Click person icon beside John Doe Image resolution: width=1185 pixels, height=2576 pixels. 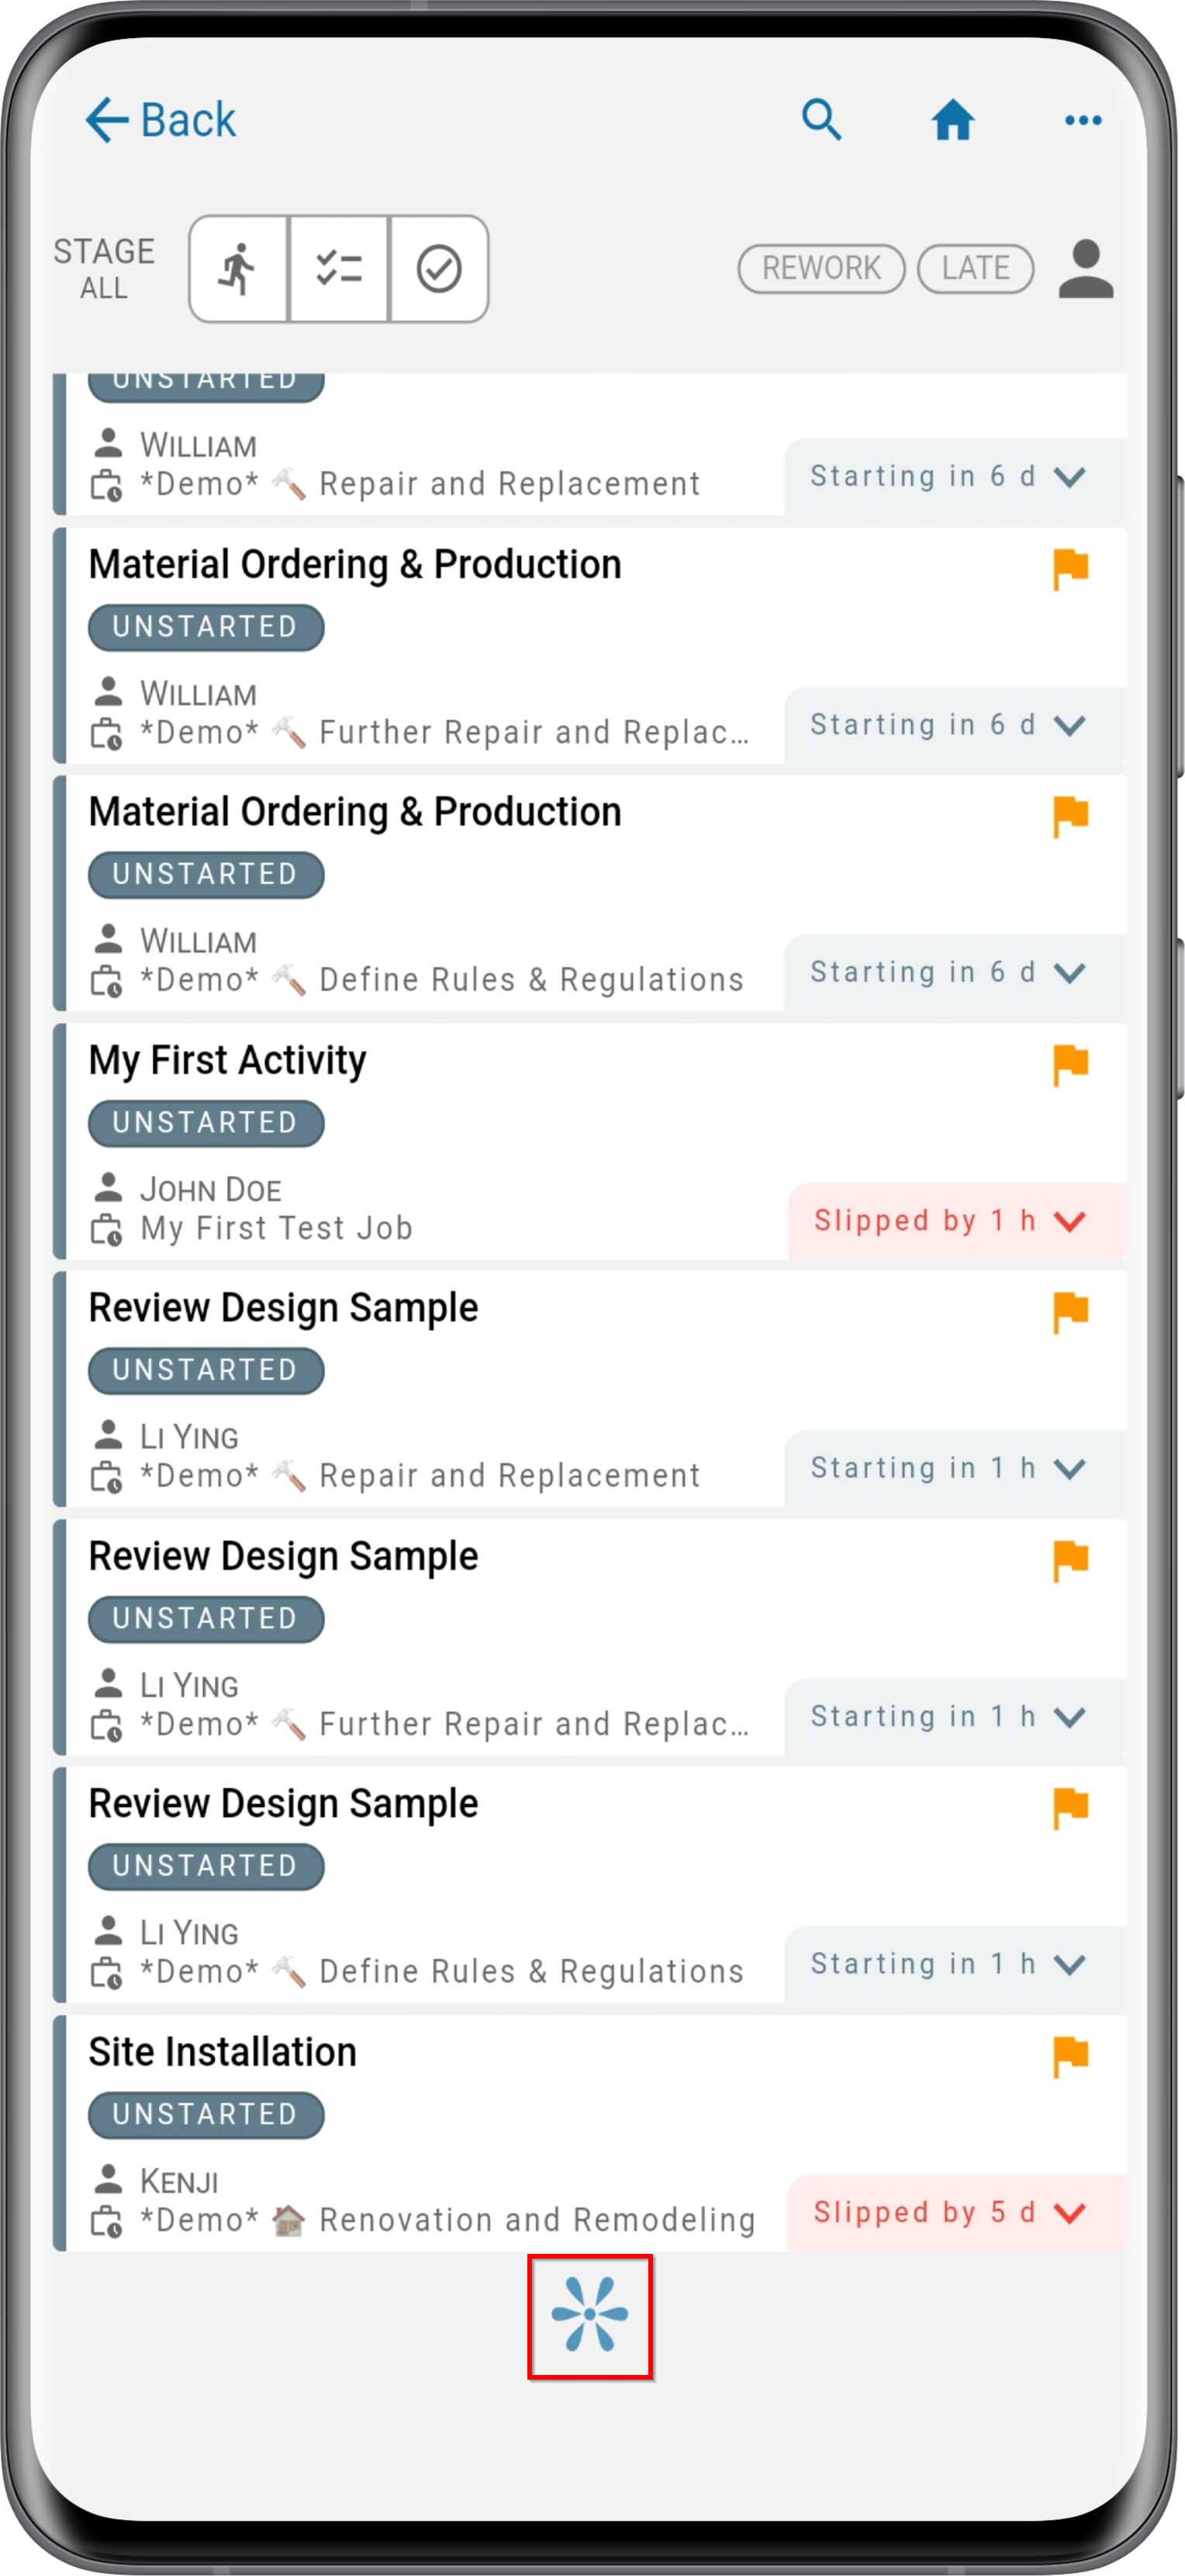[107, 1187]
